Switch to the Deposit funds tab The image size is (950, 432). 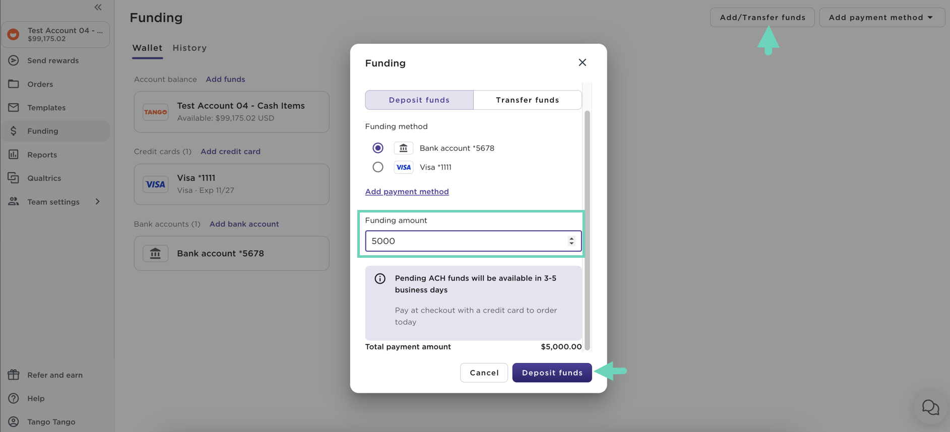click(x=419, y=100)
